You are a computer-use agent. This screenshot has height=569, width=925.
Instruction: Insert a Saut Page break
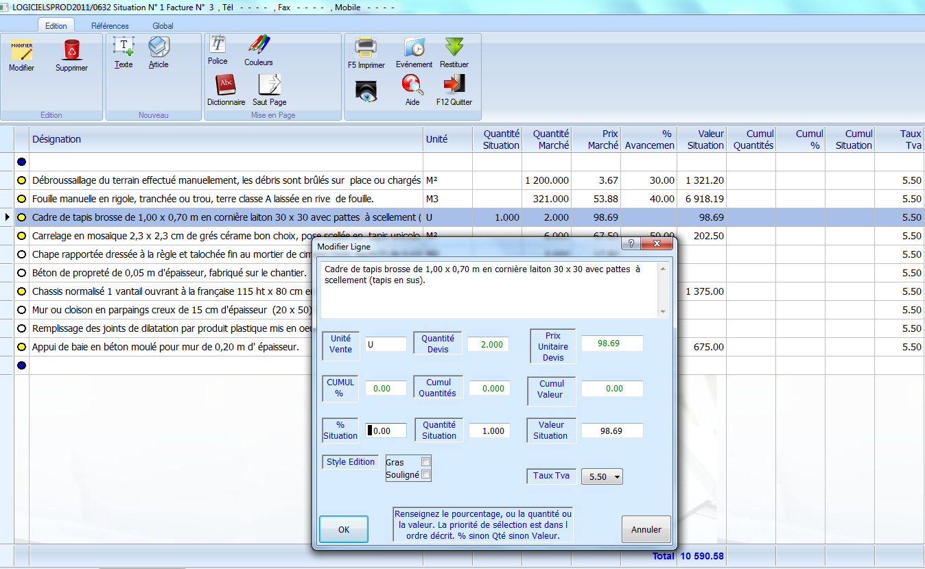tap(269, 86)
